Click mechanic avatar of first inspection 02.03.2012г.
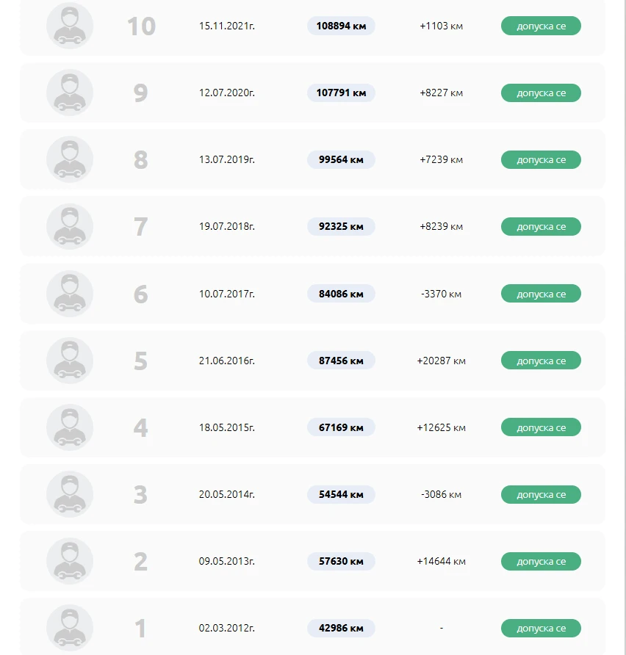The width and height of the screenshot is (626, 655). point(70,628)
